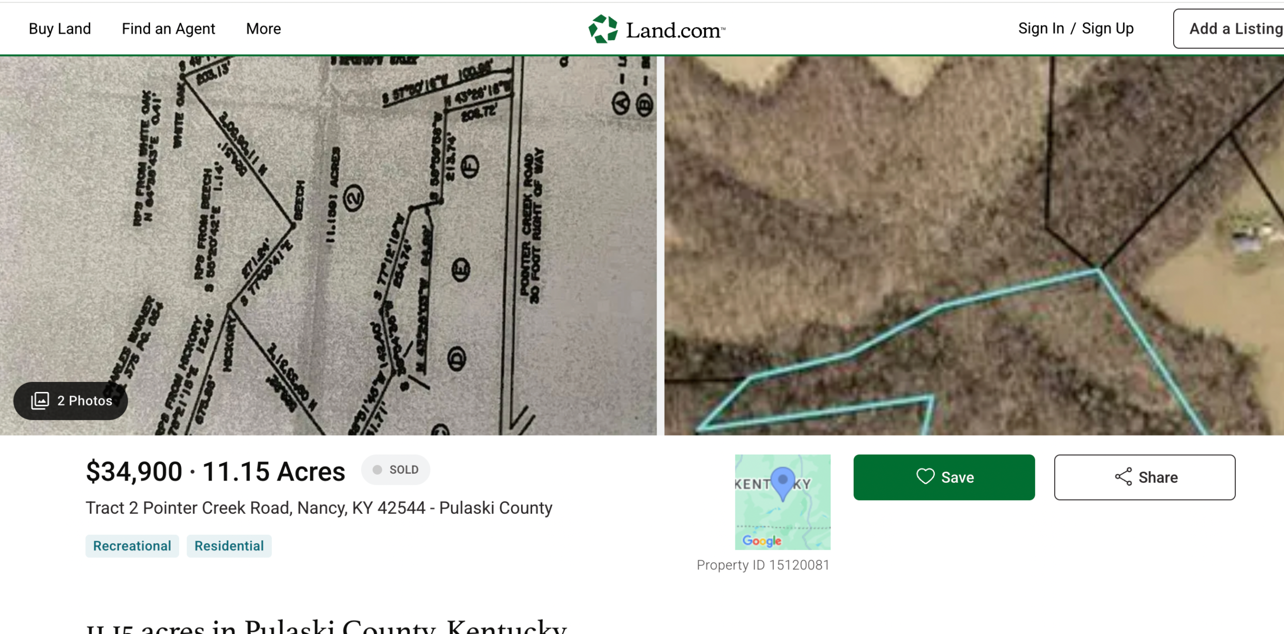Open the 2 Photos gallery
1284x634 pixels.
[x=71, y=400]
